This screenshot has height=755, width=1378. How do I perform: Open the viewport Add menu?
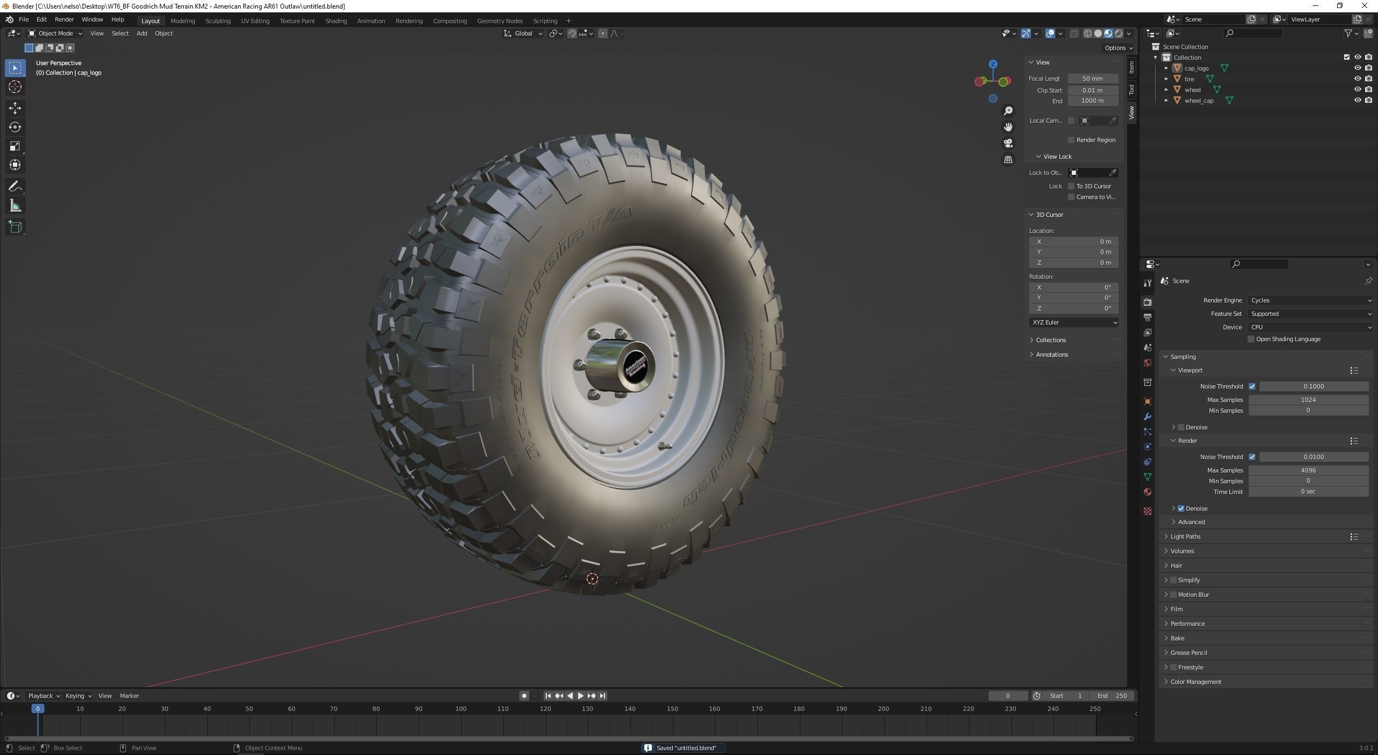pos(142,33)
